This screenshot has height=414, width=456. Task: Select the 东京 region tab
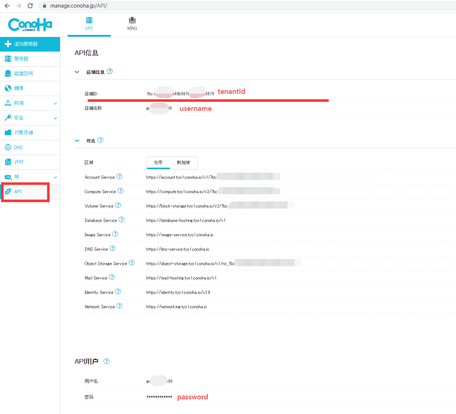[158, 163]
